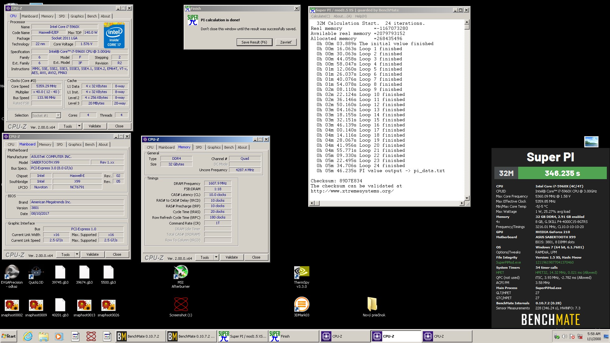Open Windows Explorer from the taskbar

[44, 336]
